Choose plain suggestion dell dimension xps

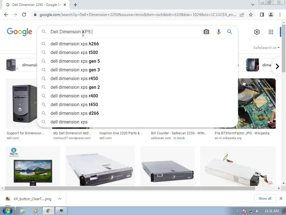coord(137,122)
